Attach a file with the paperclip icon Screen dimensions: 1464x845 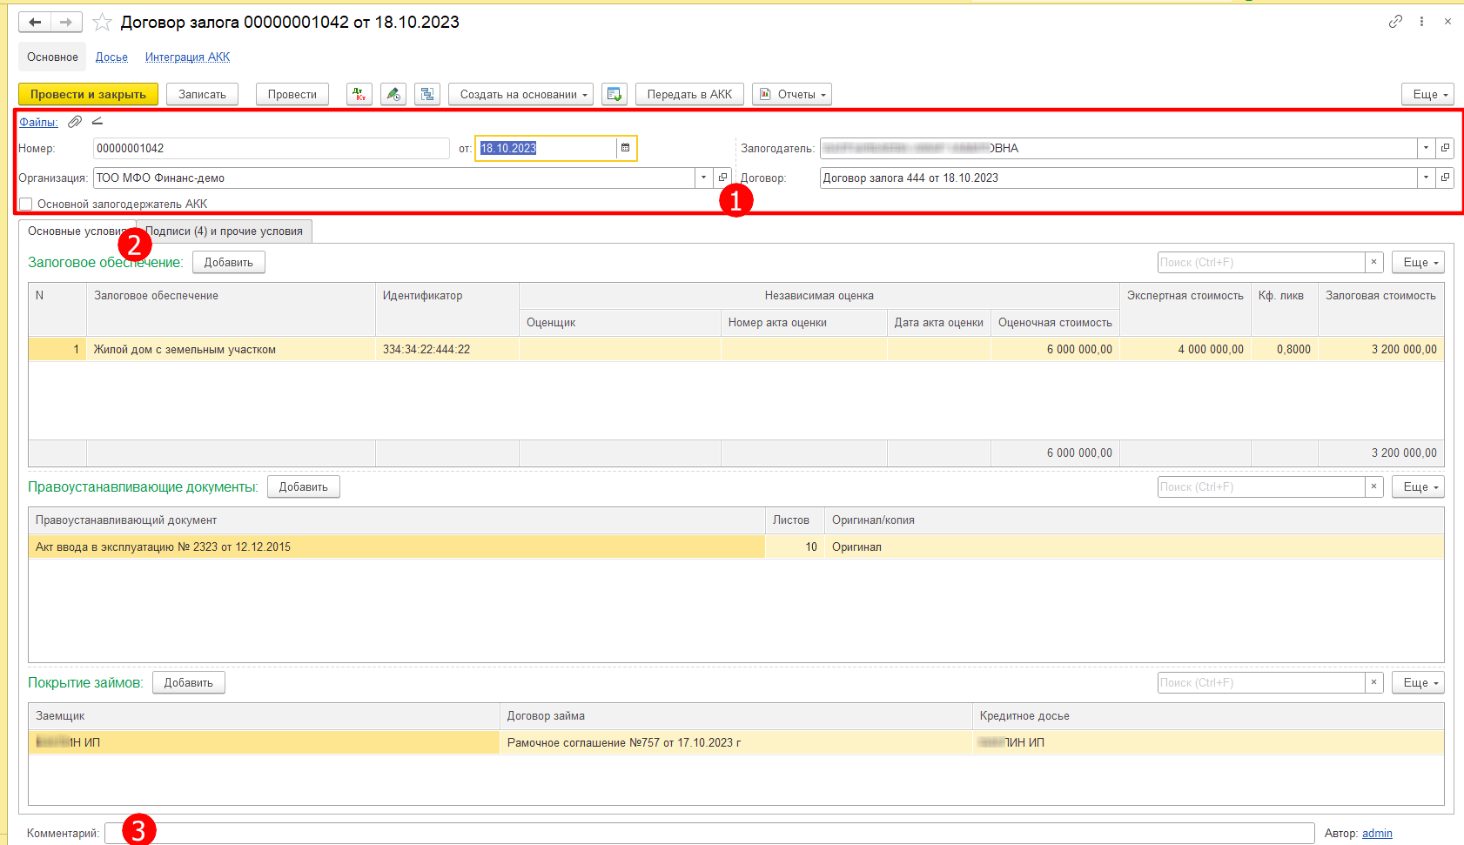coord(75,122)
